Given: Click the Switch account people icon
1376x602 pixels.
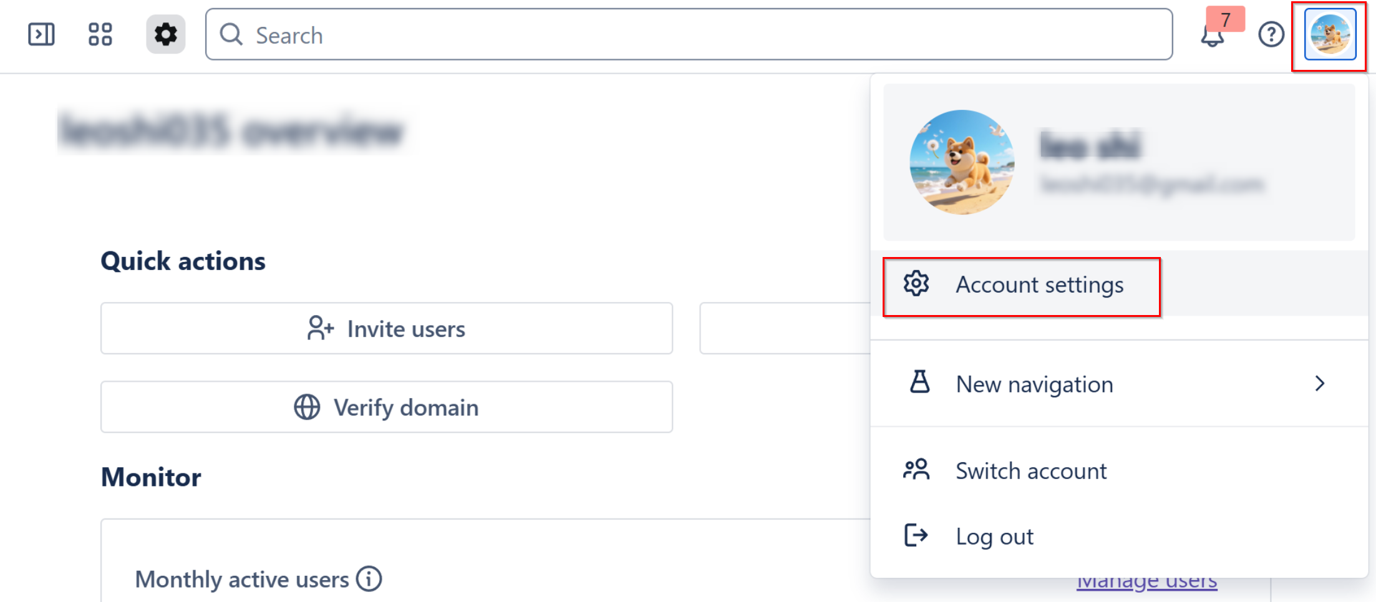Looking at the screenshot, I should tap(916, 470).
